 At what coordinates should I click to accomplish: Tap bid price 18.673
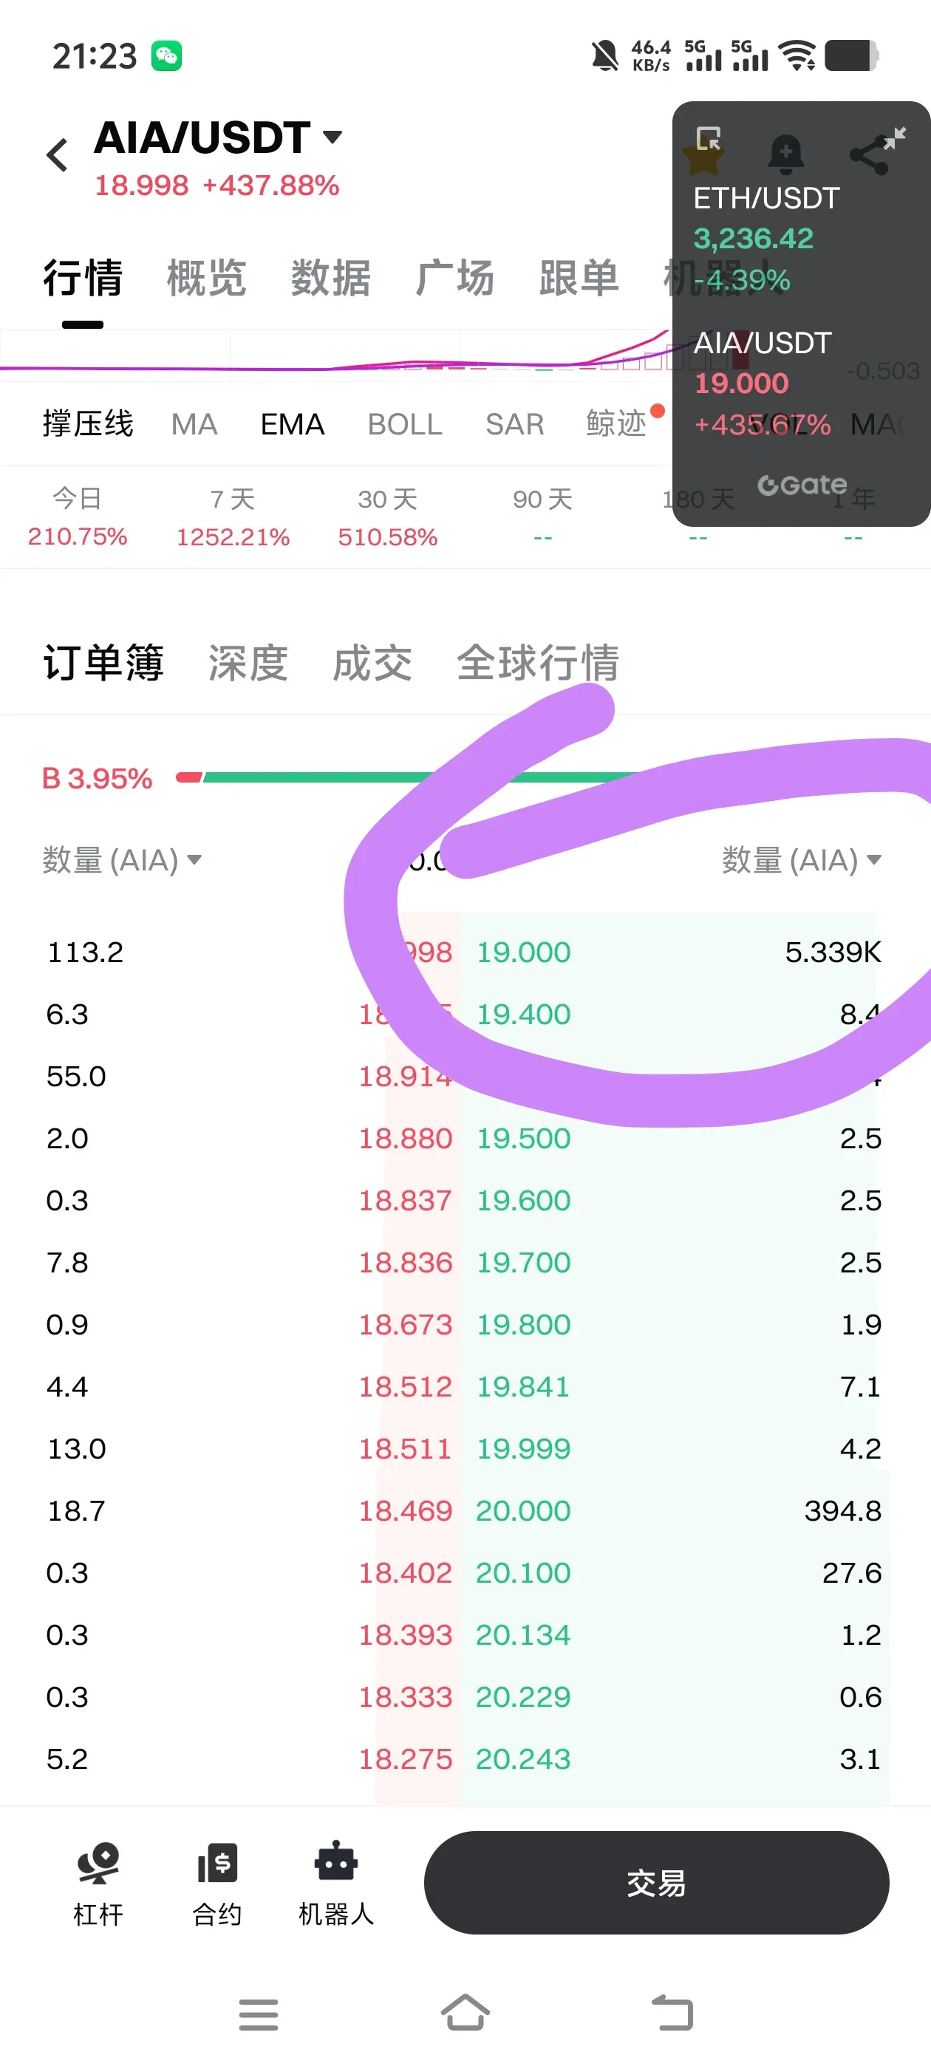(x=406, y=1324)
